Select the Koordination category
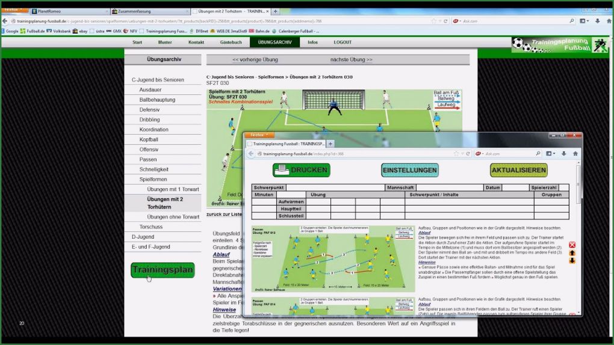 click(x=154, y=129)
